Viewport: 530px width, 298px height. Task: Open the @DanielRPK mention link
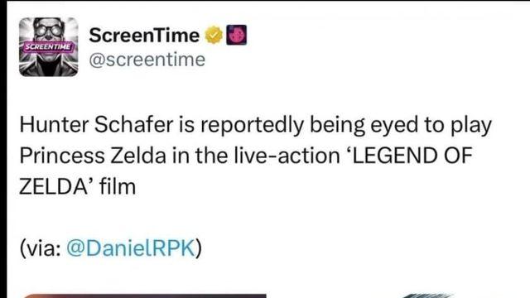[131, 248]
